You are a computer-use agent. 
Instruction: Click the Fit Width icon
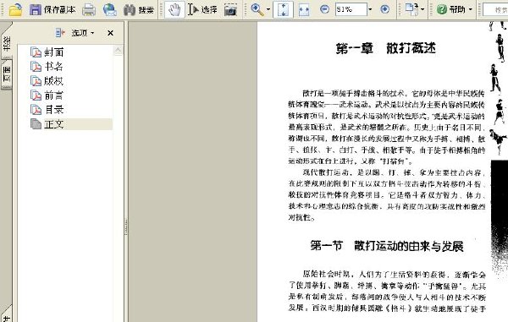point(304,10)
